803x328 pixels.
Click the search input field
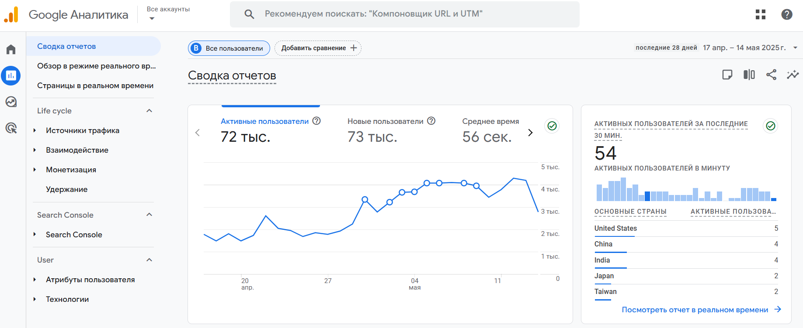[404, 14]
